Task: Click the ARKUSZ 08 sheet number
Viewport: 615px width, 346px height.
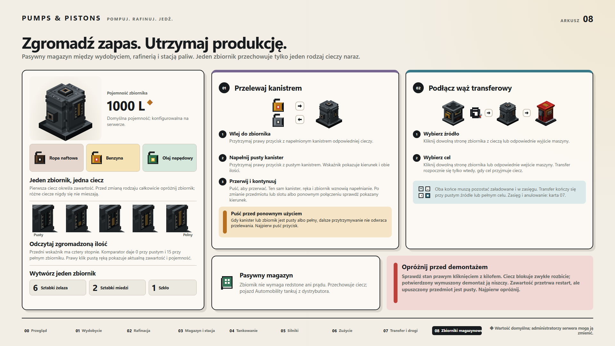Action: pos(577,19)
